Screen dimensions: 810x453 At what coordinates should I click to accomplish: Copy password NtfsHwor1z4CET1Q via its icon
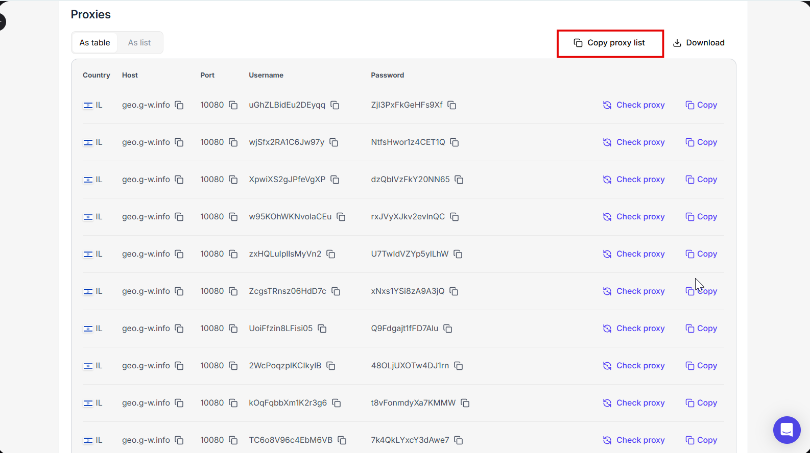click(x=455, y=142)
